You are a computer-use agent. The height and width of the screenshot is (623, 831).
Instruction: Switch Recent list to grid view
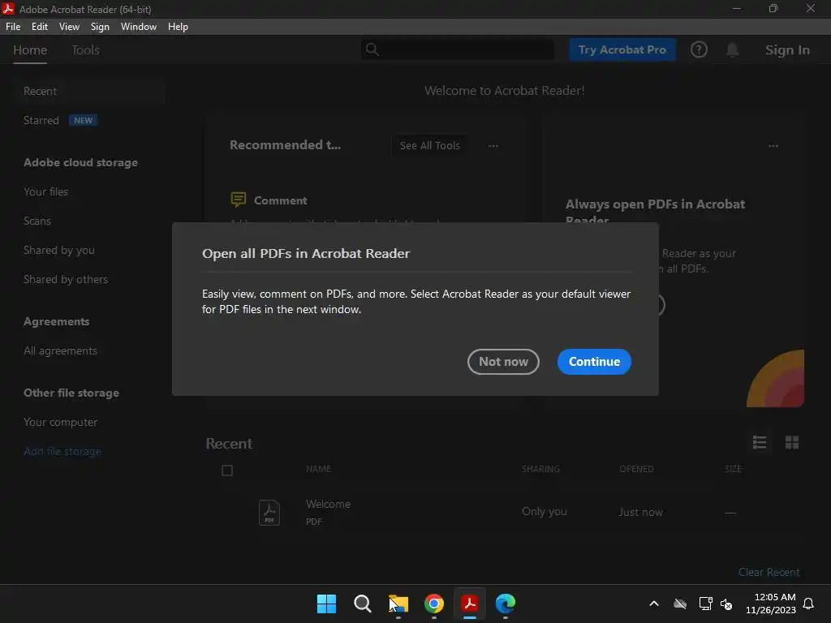(792, 442)
